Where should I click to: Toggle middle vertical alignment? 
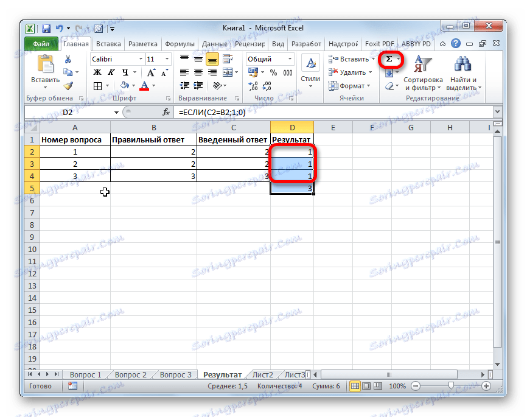[x=198, y=59]
